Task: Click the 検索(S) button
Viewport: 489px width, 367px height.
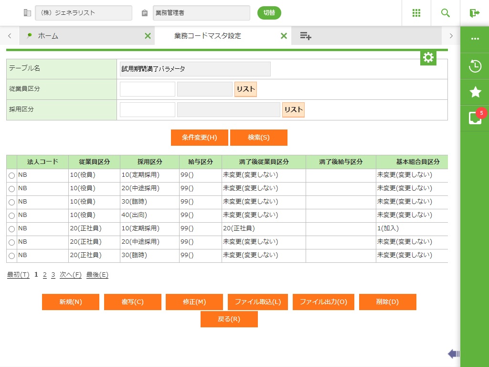Action: click(x=258, y=138)
